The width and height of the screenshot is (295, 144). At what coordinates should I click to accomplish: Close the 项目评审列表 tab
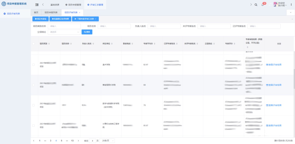pyautogui.click(x=79, y=13)
